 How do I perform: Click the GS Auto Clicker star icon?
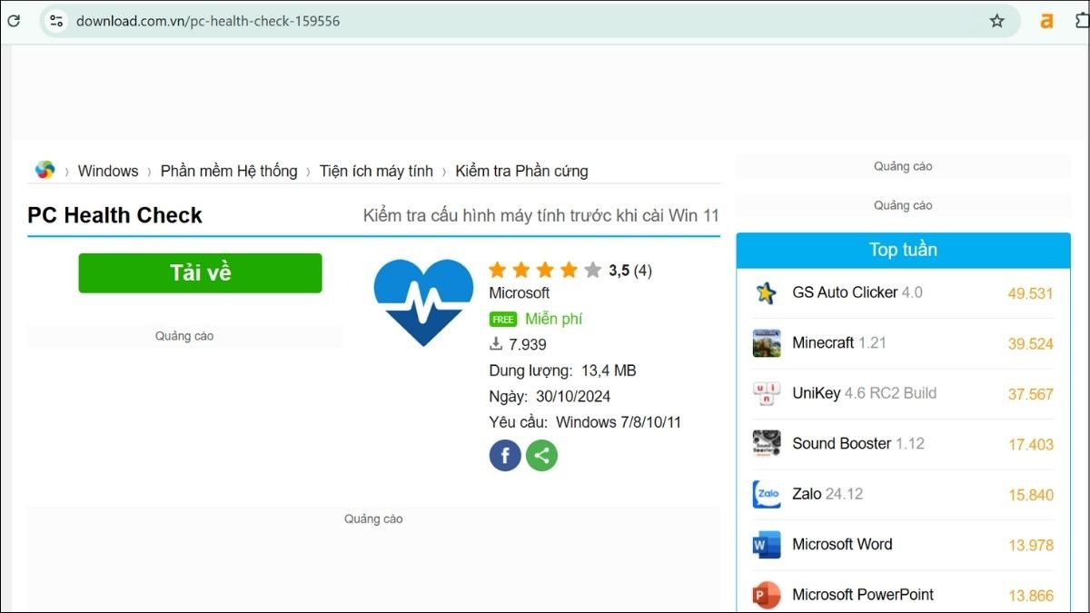pos(767,292)
